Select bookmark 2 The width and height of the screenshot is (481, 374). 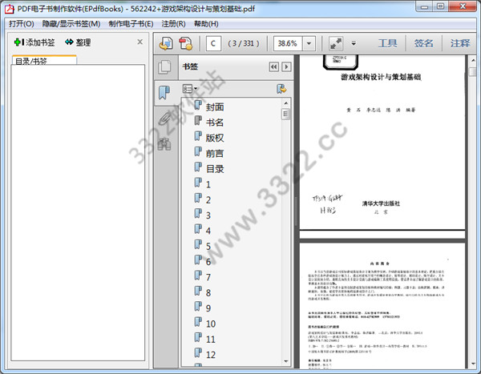click(x=208, y=200)
